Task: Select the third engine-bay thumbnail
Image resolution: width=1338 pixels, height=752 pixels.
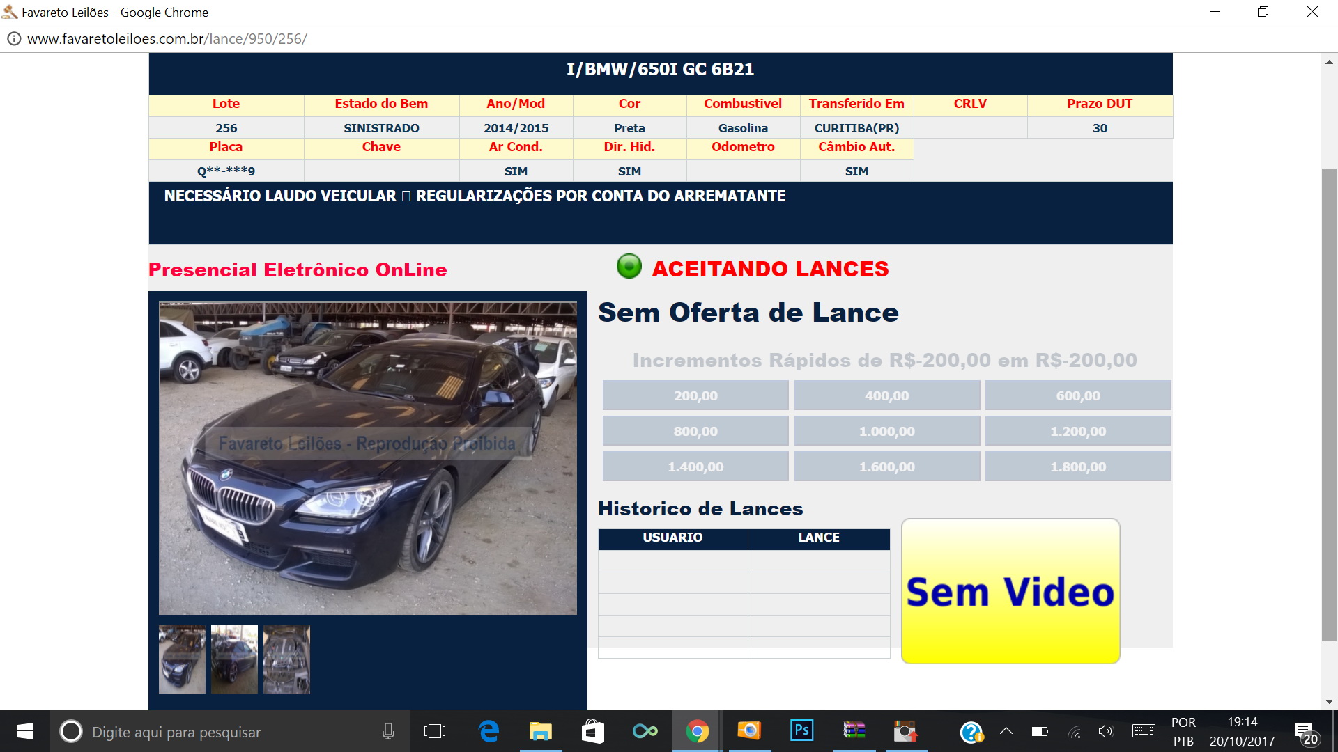Action: (x=286, y=659)
